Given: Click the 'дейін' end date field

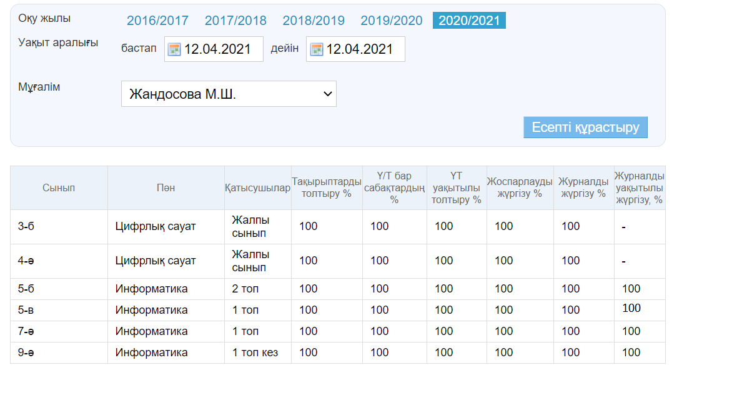Looking at the screenshot, I should point(356,49).
